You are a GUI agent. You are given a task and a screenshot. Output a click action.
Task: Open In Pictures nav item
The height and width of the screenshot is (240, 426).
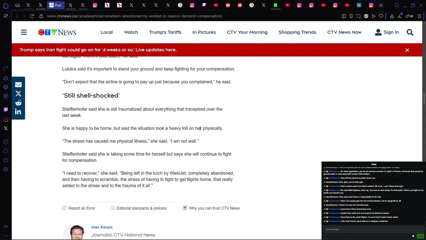coord(204,32)
